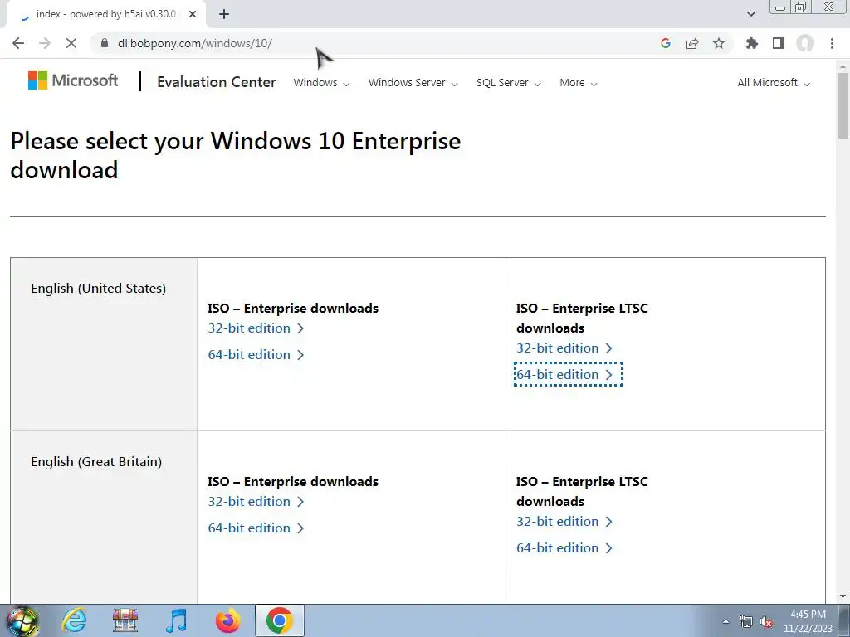Click the Chrome taskbar icon
The image size is (850, 637).
279,620
